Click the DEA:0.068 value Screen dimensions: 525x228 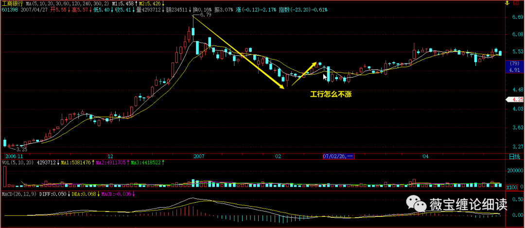coord(84,194)
